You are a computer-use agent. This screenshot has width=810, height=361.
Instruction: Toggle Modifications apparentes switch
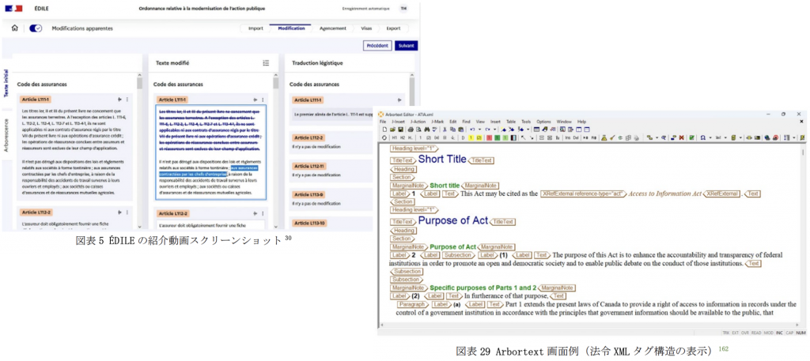pyautogui.click(x=36, y=28)
